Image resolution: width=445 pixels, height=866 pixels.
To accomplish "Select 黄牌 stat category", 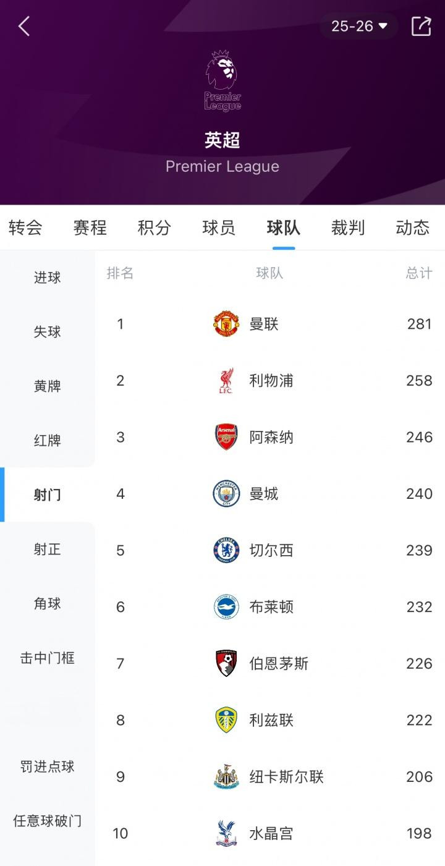I will [48, 386].
